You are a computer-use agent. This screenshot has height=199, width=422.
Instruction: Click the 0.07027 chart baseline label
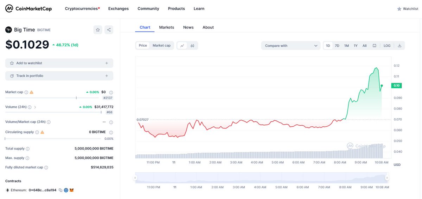142,120
